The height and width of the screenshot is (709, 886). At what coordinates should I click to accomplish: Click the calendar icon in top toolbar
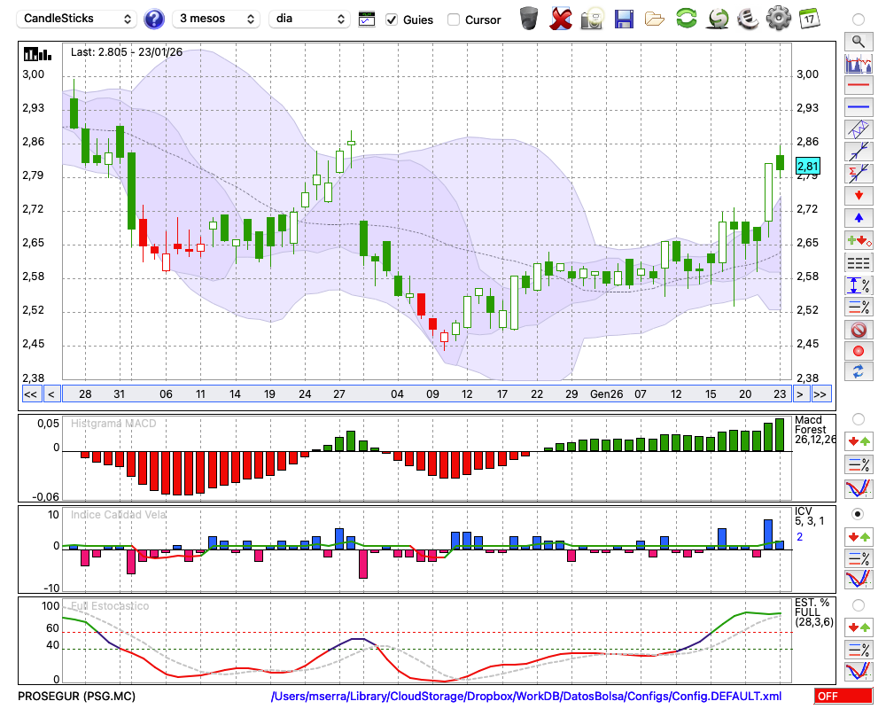click(808, 18)
